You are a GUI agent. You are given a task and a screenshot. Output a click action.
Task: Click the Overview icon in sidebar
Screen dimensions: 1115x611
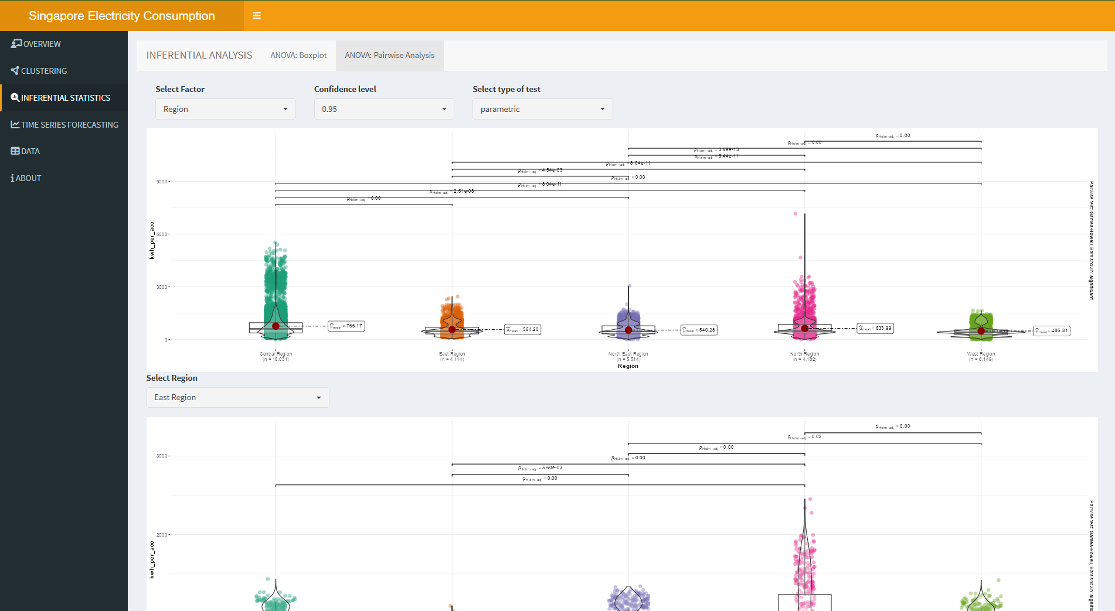(x=16, y=44)
